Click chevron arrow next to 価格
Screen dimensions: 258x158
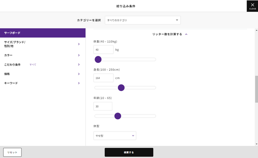pyautogui.click(x=79, y=74)
